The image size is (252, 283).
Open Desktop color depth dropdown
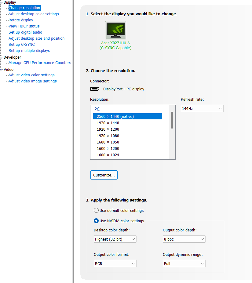115,239
